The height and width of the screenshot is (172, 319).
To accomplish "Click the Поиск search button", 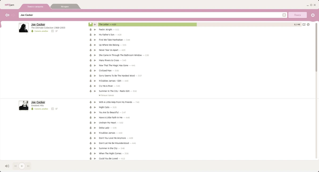I will [297, 15].
